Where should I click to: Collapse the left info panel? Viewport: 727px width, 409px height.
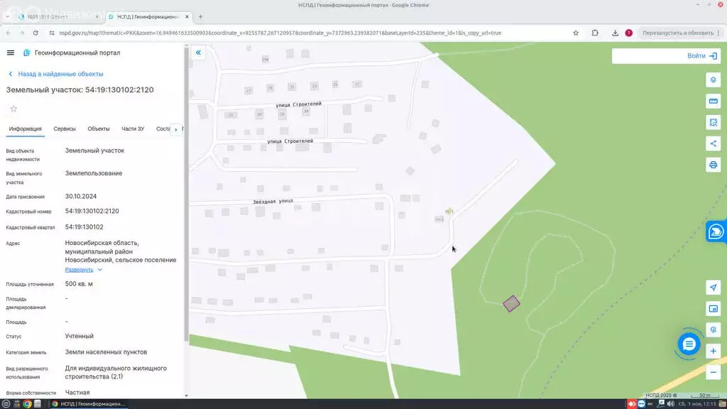click(x=198, y=53)
